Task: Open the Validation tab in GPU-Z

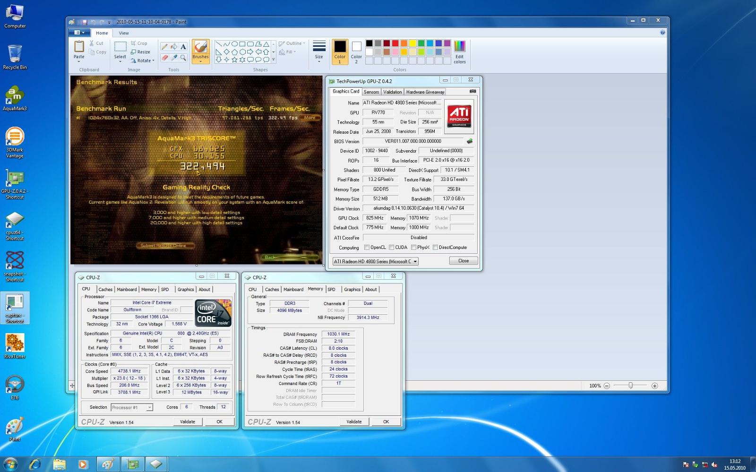Action: (393, 92)
